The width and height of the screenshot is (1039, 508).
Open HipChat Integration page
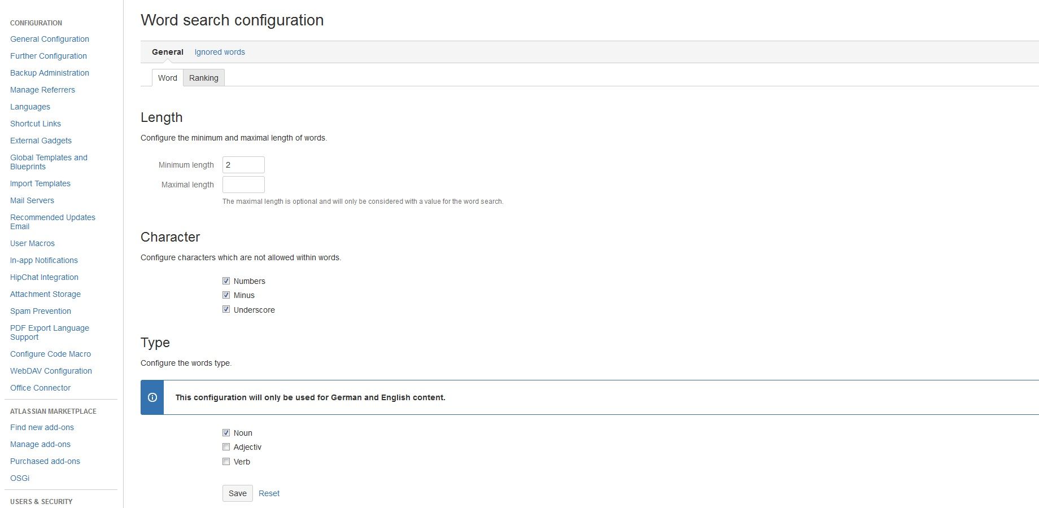[44, 277]
